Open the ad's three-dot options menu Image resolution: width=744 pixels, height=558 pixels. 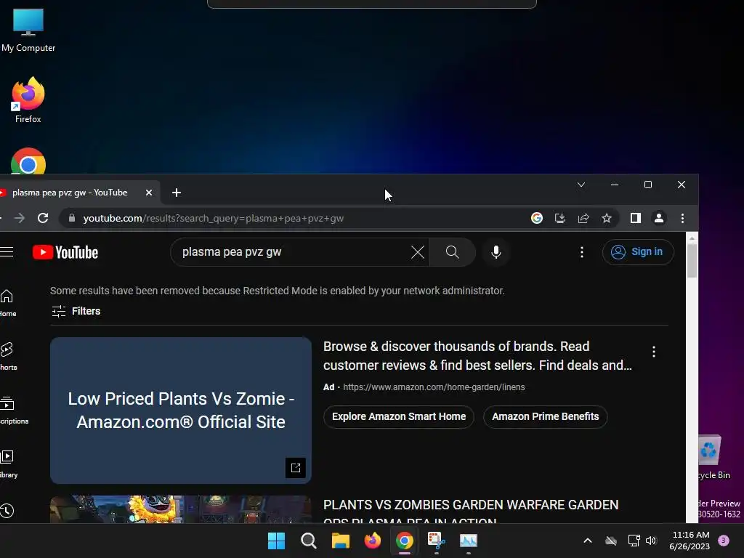[x=654, y=352]
